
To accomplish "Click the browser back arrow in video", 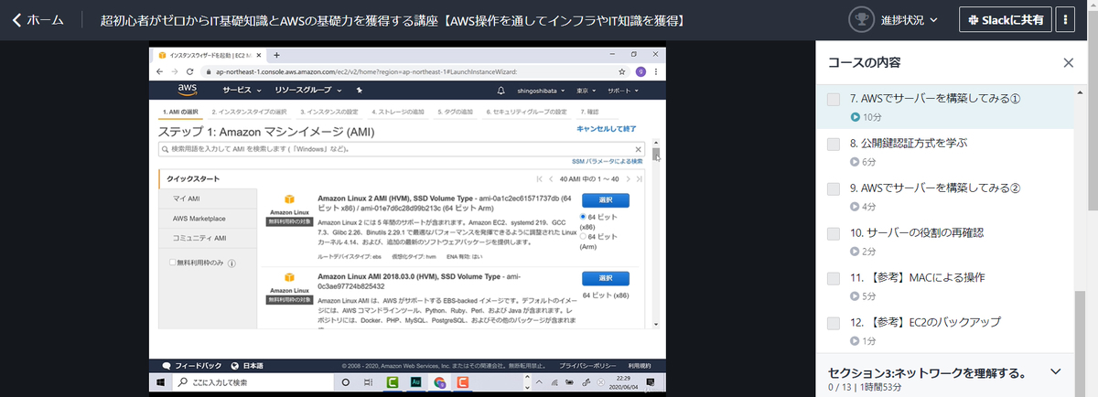I will 161,70.
